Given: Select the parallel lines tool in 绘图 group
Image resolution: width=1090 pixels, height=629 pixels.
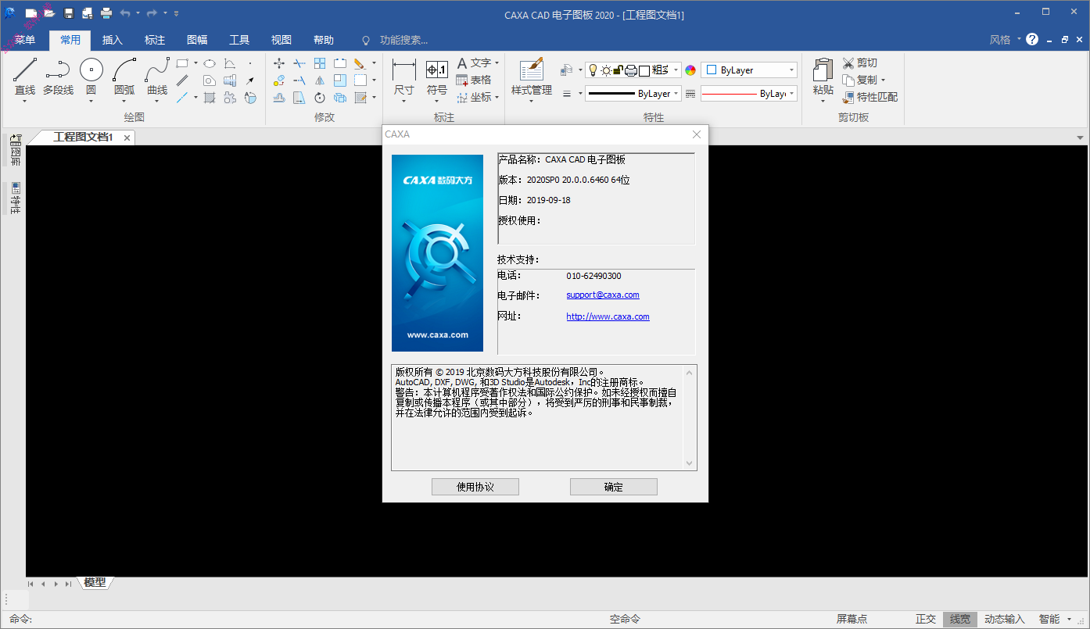Looking at the screenshot, I should click(182, 80).
